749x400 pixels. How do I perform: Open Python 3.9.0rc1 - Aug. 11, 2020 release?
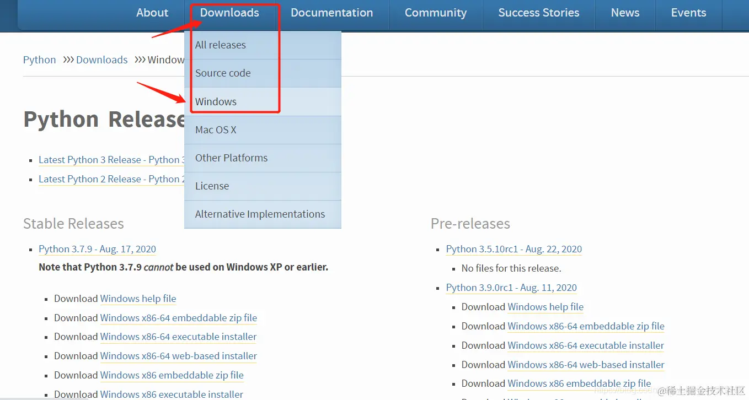(511, 288)
